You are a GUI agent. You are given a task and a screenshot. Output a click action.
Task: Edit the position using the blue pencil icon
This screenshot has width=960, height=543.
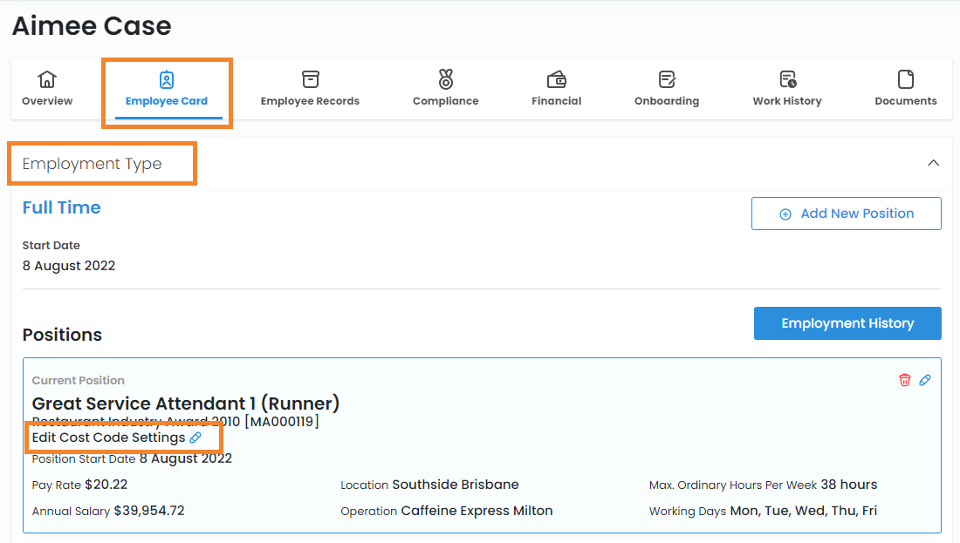pos(925,380)
